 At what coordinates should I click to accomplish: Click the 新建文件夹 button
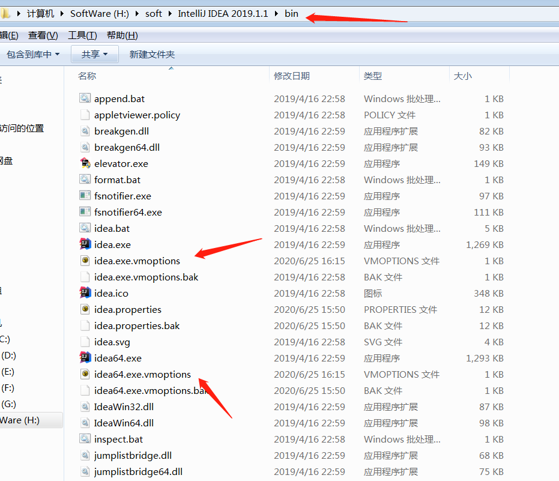[x=152, y=54]
